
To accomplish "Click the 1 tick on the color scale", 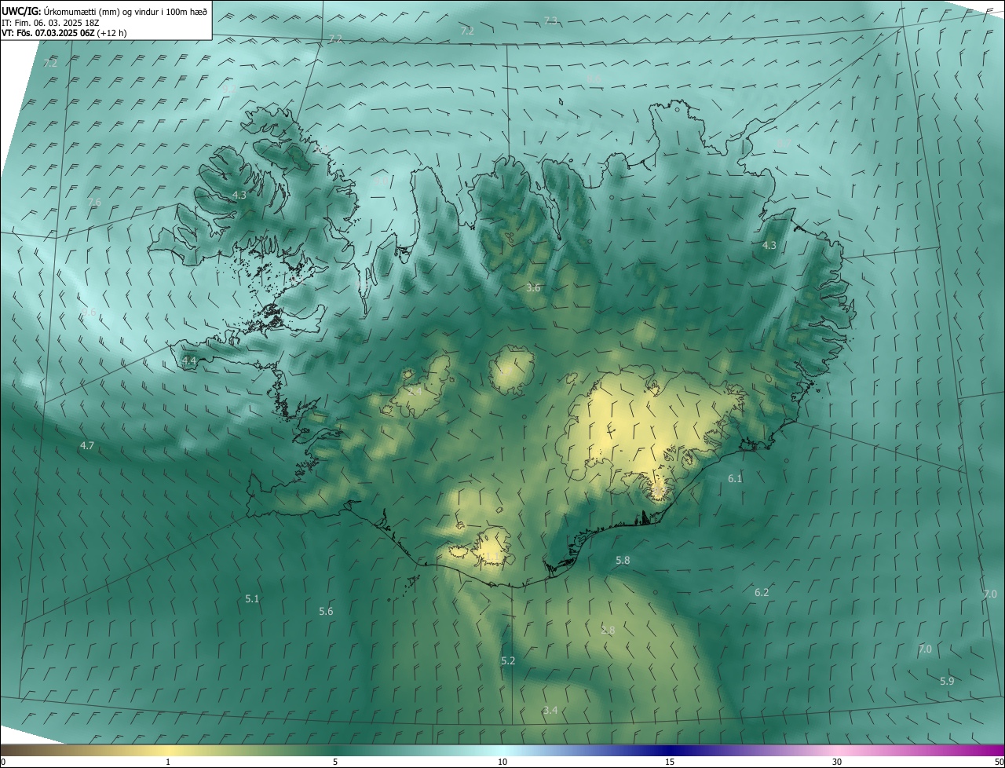I will [168, 763].
